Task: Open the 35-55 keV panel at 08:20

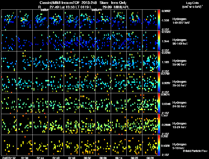Action: (134, 83)
